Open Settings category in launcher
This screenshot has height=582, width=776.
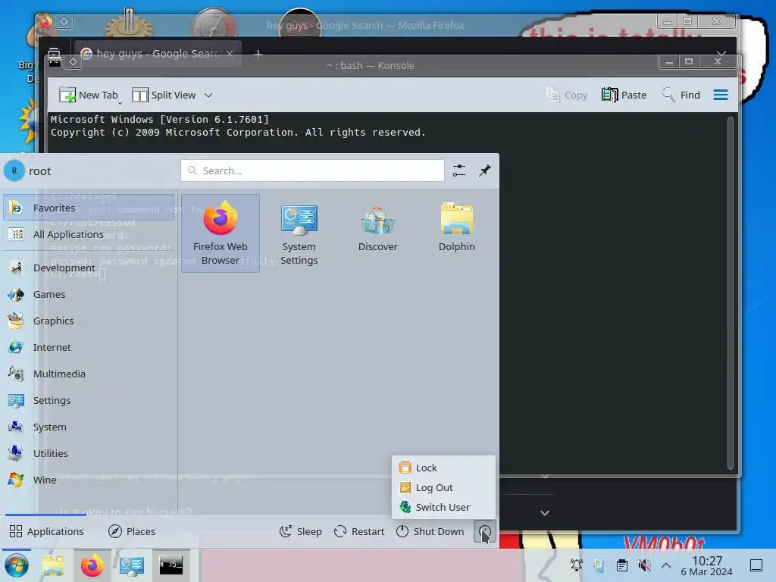click(89, 400)
